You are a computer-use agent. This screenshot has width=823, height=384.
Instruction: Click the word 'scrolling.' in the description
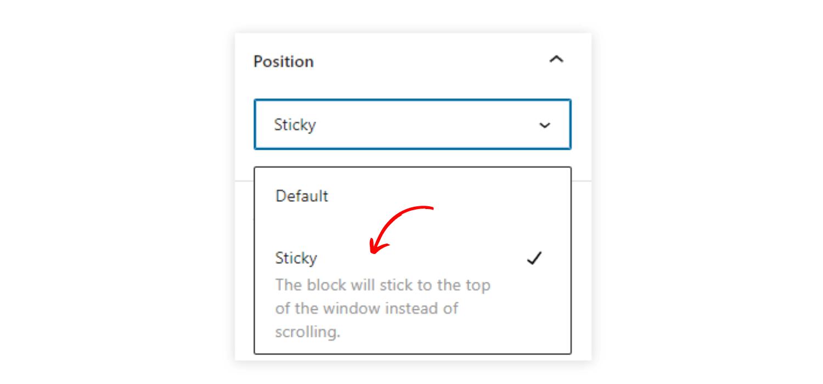pyautogui.click(x=308, y=332)
